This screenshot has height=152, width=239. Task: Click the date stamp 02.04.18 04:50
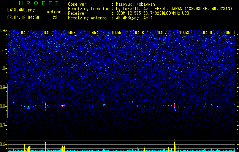pos(23,17)
